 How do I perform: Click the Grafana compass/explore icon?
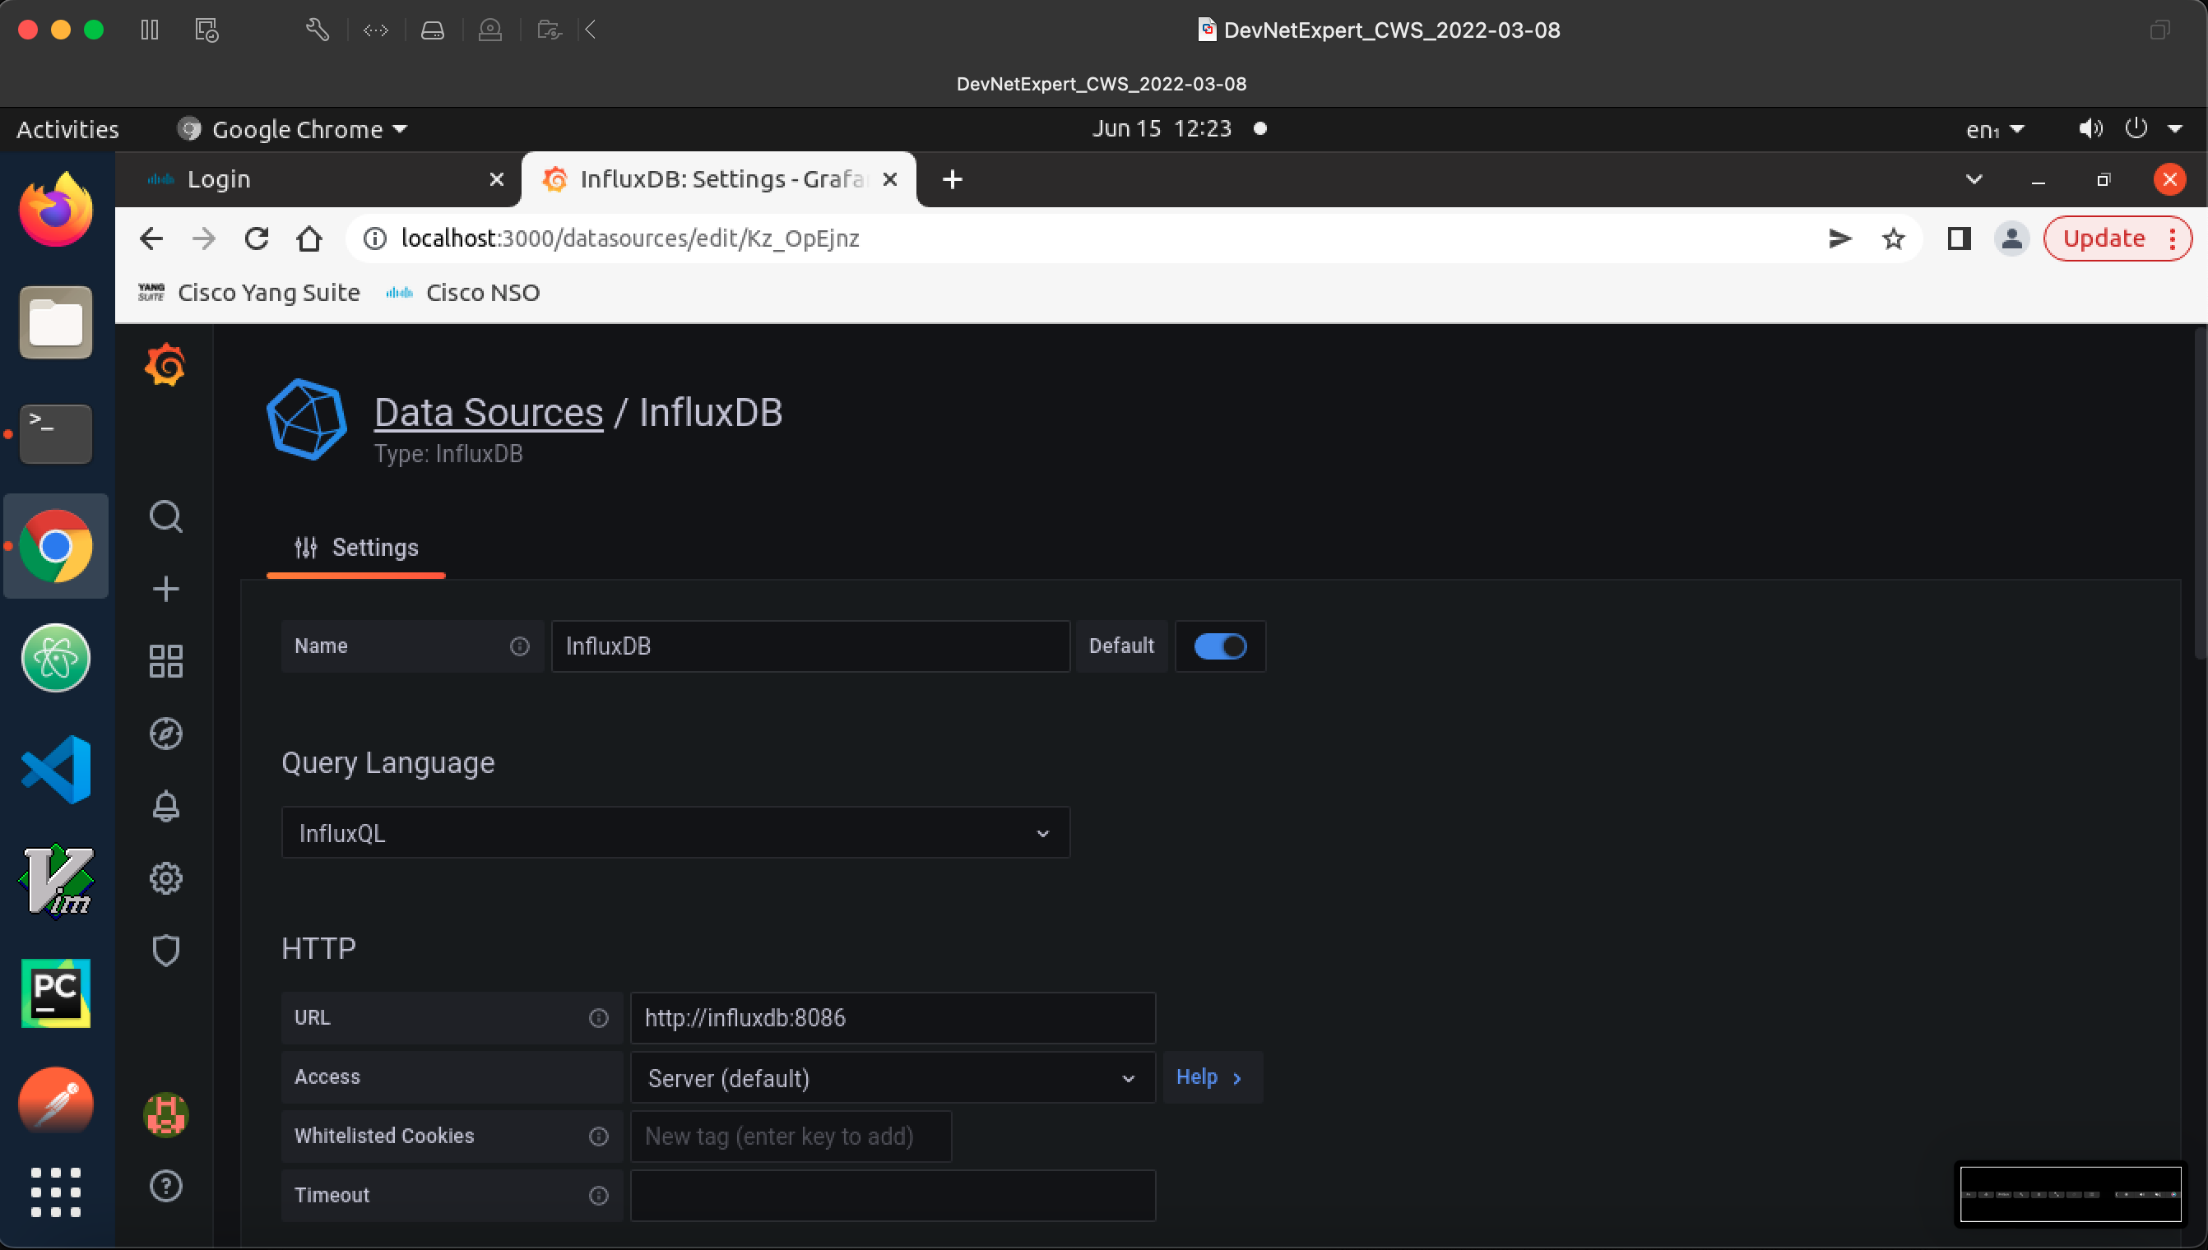pyautogui.click(x=165, y=734)
